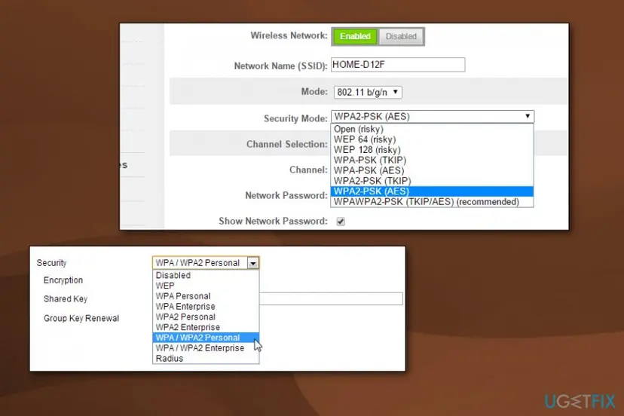Viewport: 624px width, 416px height.
Task: Select Radius in Security list
Action: [206, 358]
